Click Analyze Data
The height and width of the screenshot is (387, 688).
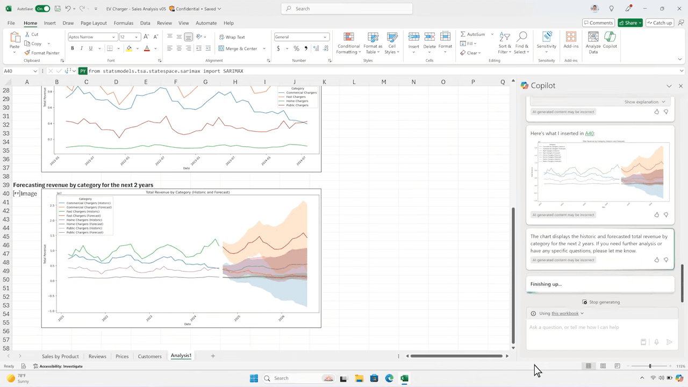[593, 42]
